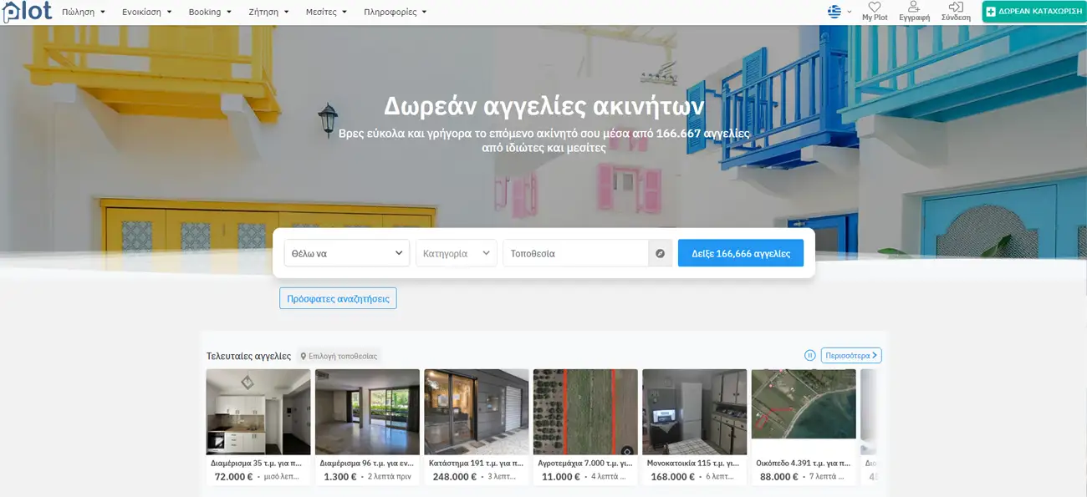Image resolution: width=1087 pixels, height=497 pixels.
Task: Toggle Πρόσφατες αναζητήσεις panel
Action: point(338,298)
